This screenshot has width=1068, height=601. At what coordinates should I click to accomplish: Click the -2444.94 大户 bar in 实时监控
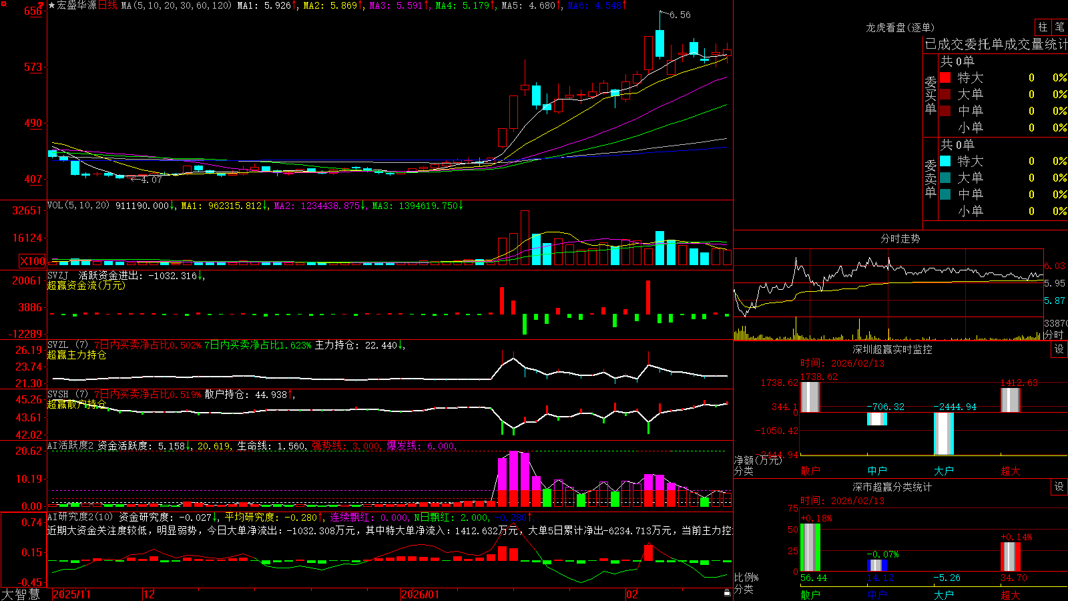944,433
